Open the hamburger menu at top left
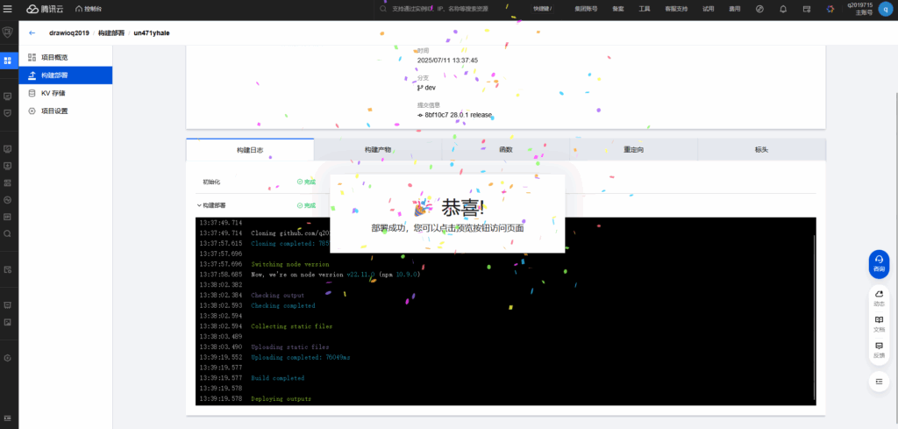This screenshot has height=429, width=898. click(x=9, y=9)
